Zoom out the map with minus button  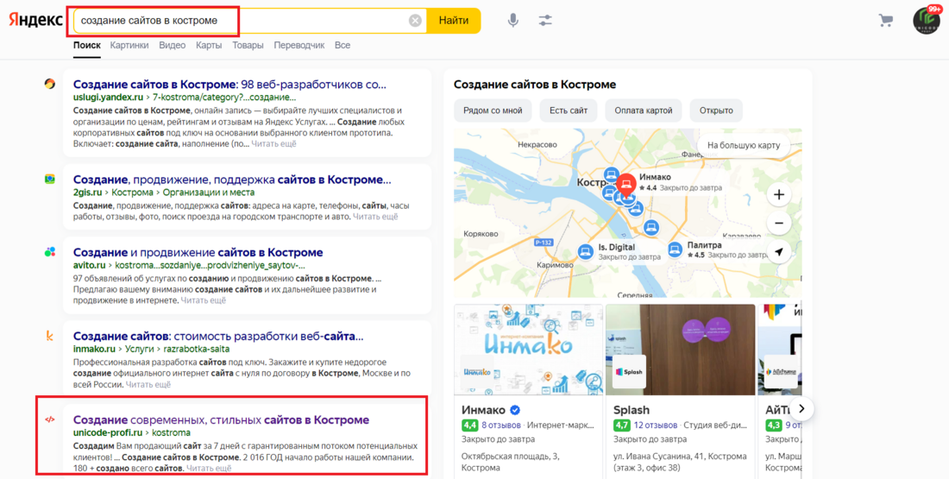click(779, 224)
